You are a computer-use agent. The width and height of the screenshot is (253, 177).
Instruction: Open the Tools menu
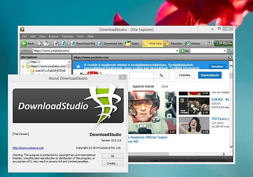pos(81,36)
